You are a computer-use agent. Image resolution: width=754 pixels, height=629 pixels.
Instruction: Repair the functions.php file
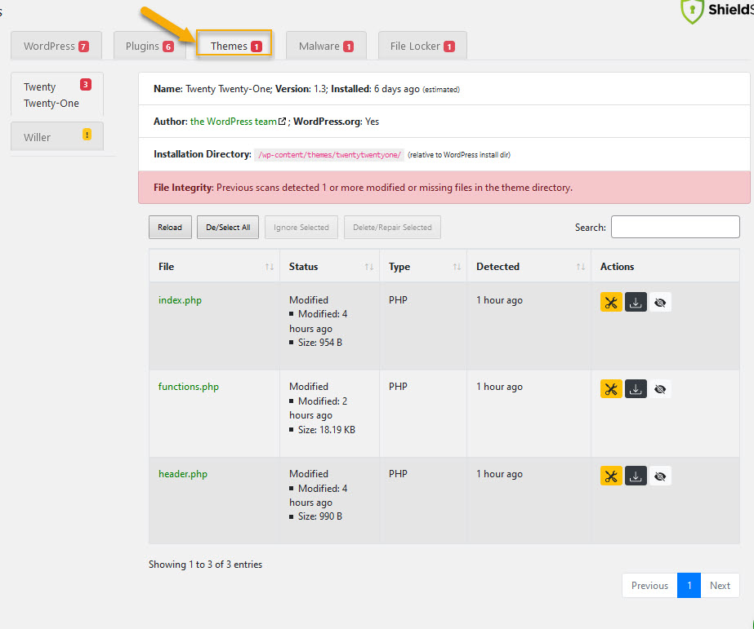611,389
